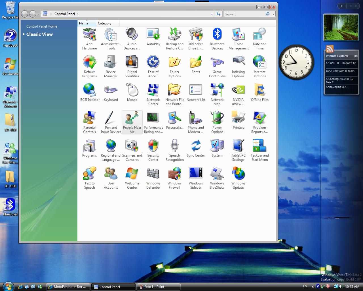Open Game Controllers
The height and width of the screenshot is (291, 363).
tap(217, 67)
